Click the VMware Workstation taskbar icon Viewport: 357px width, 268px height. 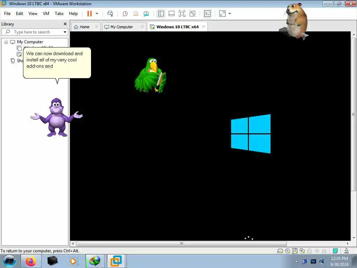pos(116,261)
